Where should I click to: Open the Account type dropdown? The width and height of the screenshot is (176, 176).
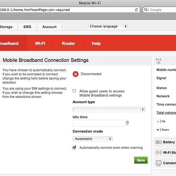(x=109, y=109)
